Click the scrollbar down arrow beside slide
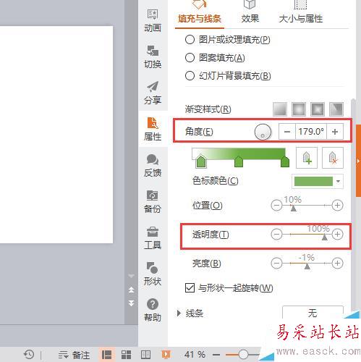361x362 pixels. coord(131,276)
